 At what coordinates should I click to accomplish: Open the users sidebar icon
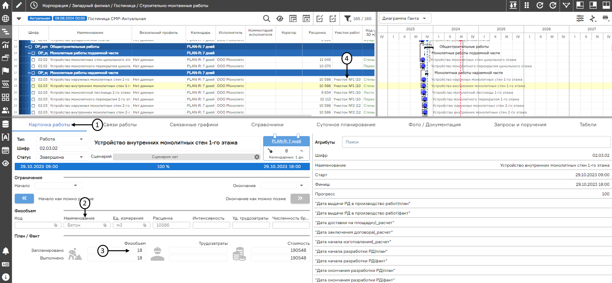5,110
